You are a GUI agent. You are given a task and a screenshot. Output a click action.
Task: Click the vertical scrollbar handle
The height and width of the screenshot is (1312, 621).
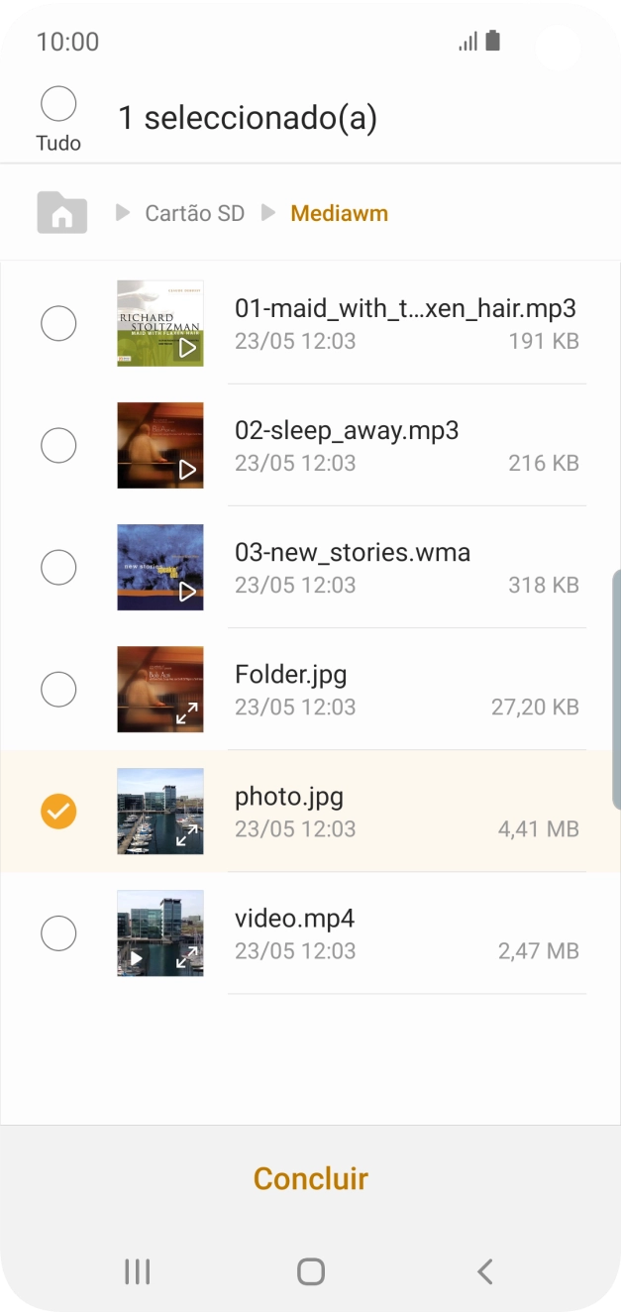click(616, 676)
